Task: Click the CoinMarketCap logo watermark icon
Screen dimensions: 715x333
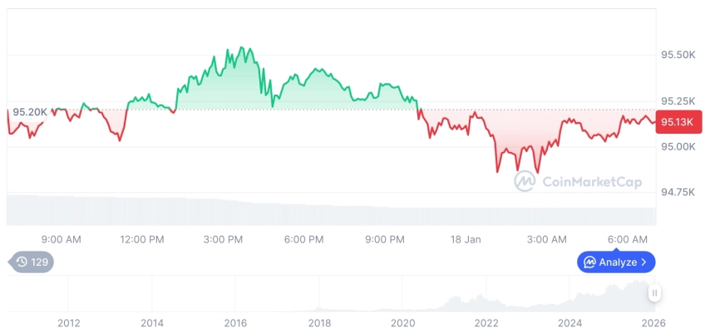Action: [x=525, y=181]
